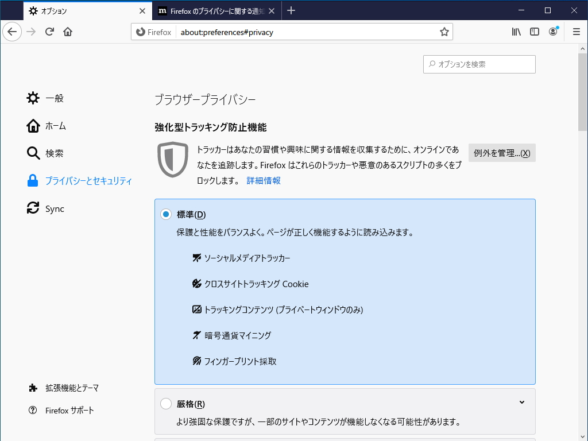Select the 厳格 tracking protection option
Image resolution: width=588 pixels, height=441 pixels.
click(166, 403)
